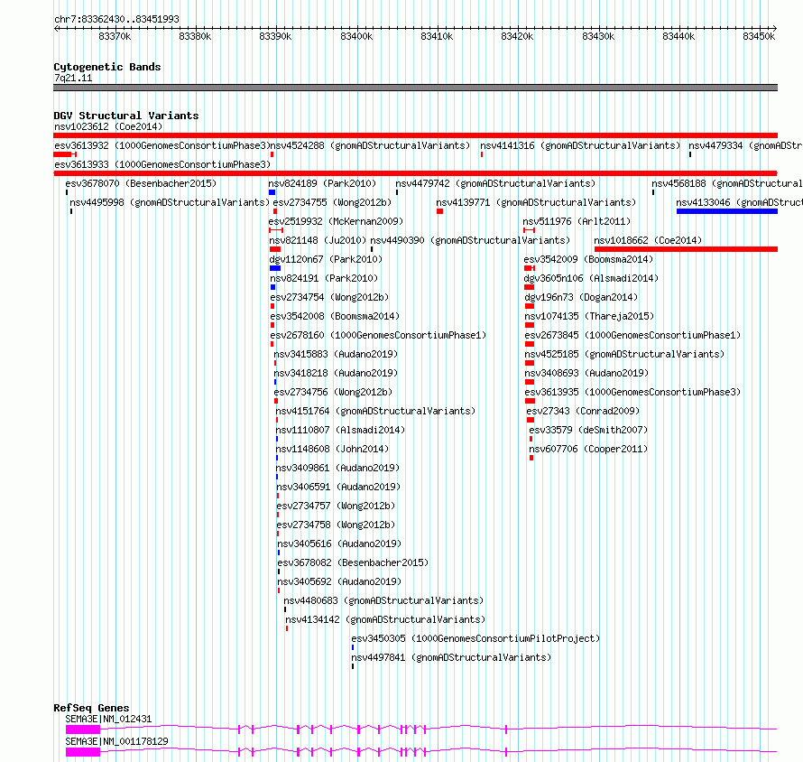Click nsv3408693 (Audano2019) label
Screen dimensions: 803x762
pos(586,373)
